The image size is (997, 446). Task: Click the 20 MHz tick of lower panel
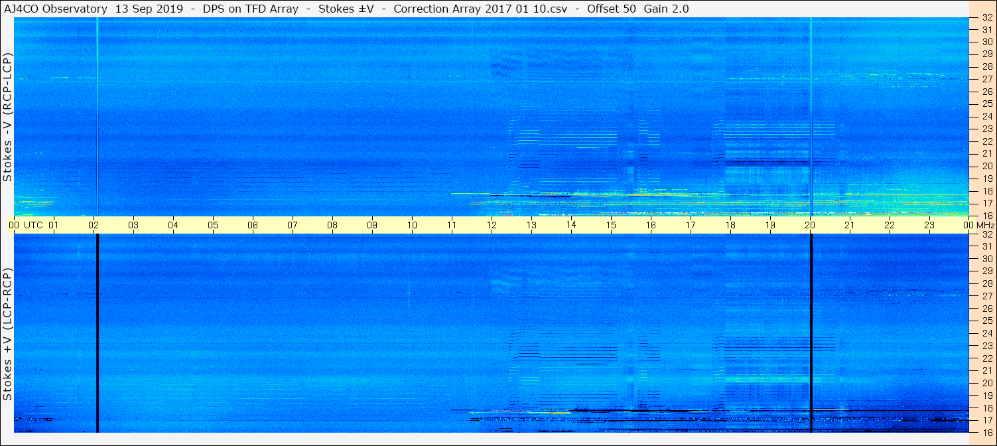click(x=986, y=383)
